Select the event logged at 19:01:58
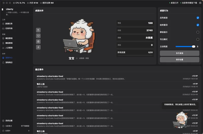 [117, 78]
